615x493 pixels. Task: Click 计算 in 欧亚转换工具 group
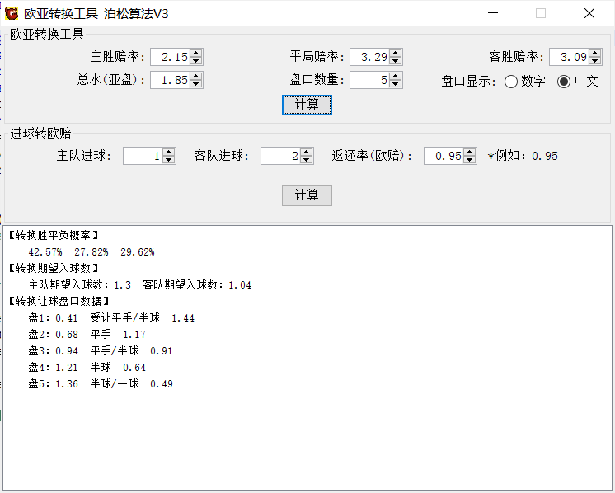(x=307, y=105)
